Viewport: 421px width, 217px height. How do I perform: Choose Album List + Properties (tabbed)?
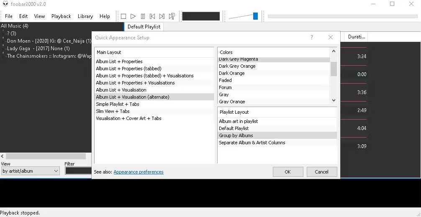[154, 69]
